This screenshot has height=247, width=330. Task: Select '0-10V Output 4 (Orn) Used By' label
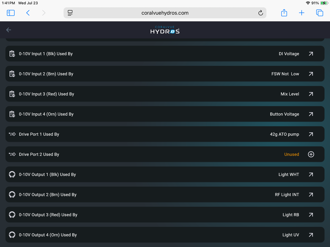coord(48,235)
